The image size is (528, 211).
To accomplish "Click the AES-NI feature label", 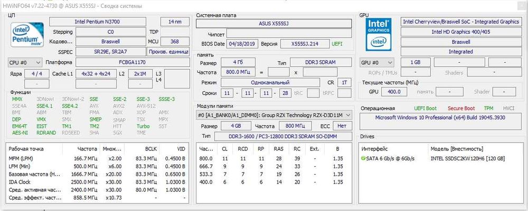I will 19,132.
